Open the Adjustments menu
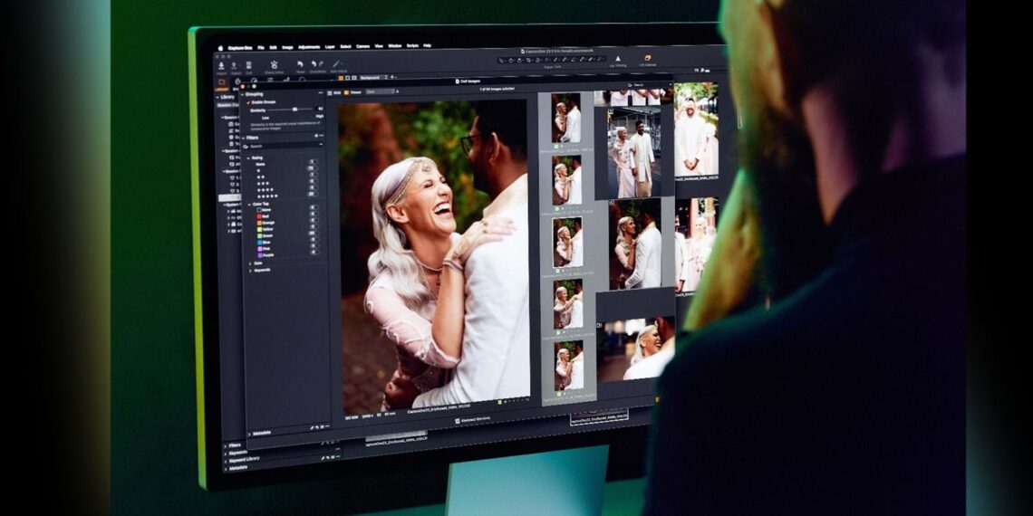The image size is (1033, 516). click(309, 47)
